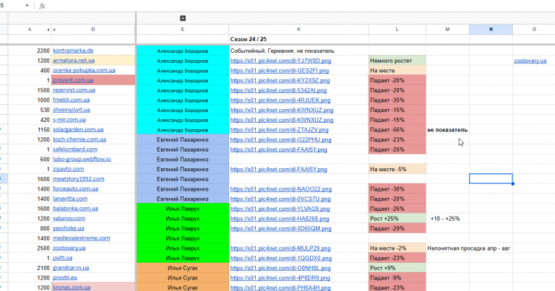Image resolution: width=555 pixels, height=291 pixels.
Task: Click the bold 'не показатель' note in column M
Action: point(447,130)
